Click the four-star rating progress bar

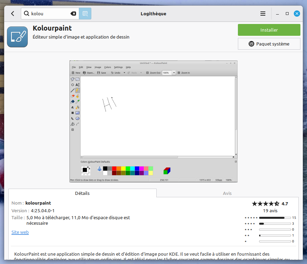pos(275,224)
